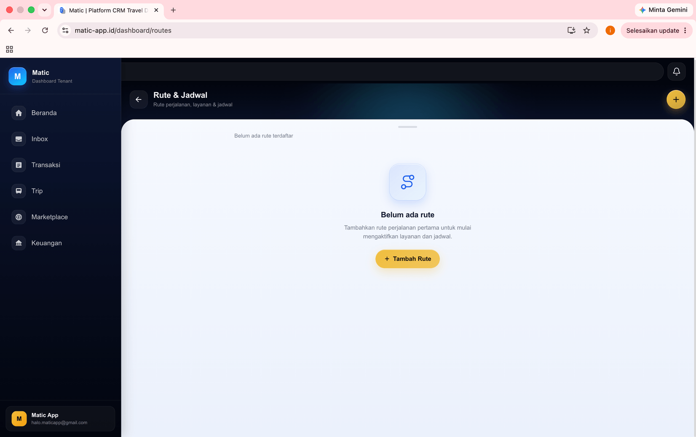696x437 pixels.
Task: Open the Keuangan bank icon
Action: pos(19,243)
